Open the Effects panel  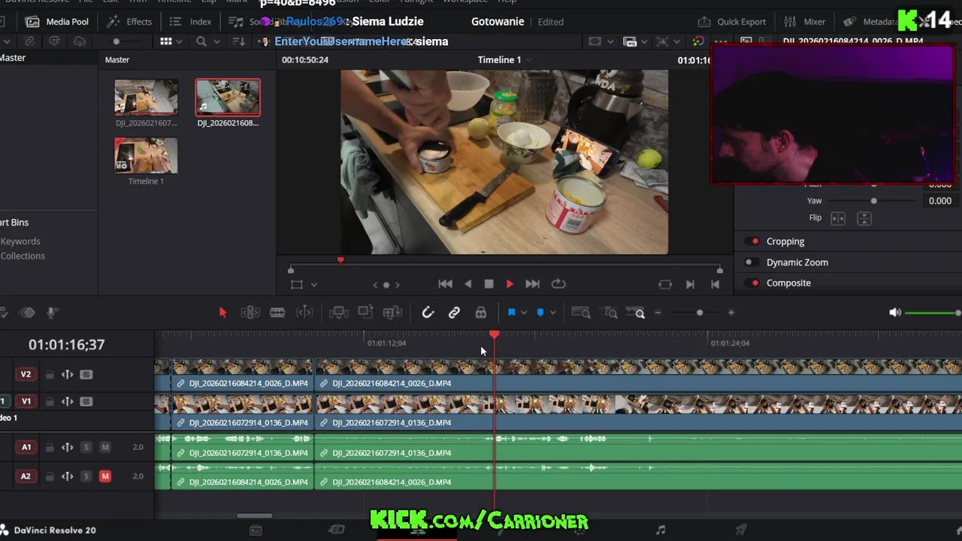click(x=130, y=22)
